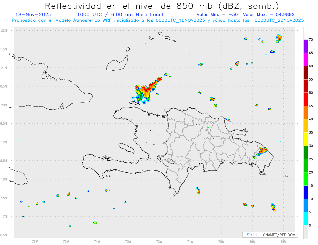The image size is (318, 245).
Task: Click the '71W' longitude label
Action: (x=190, y=242)
